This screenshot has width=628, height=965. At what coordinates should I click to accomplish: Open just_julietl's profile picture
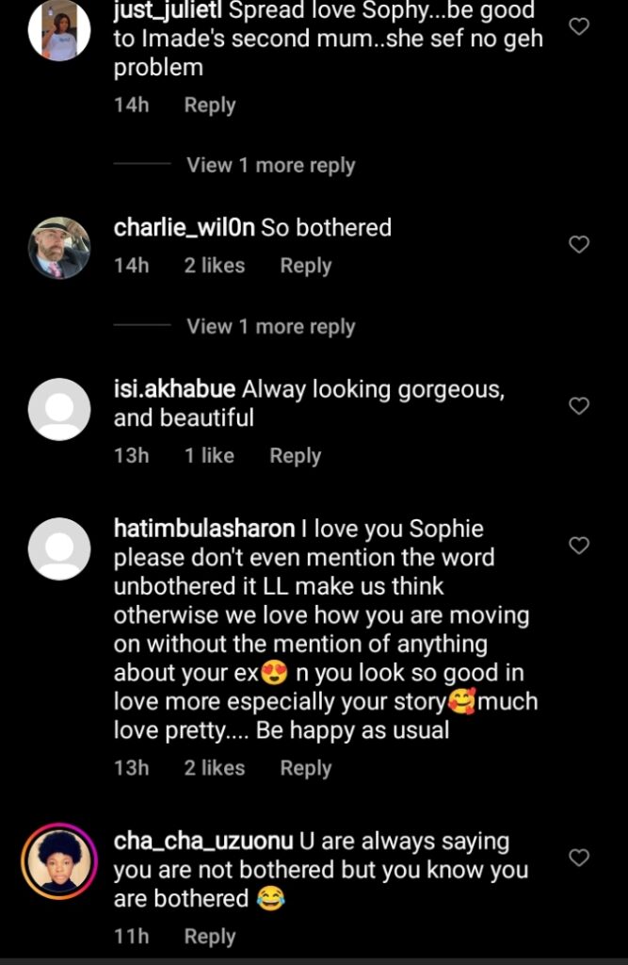[59, 30]
